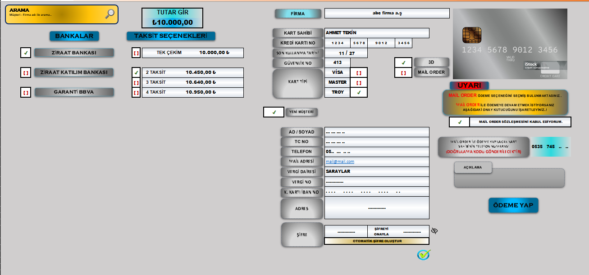Click the Mail Order phone number field '0535 745'
Viewport: 589px width, 275px height.
(551, 147)
